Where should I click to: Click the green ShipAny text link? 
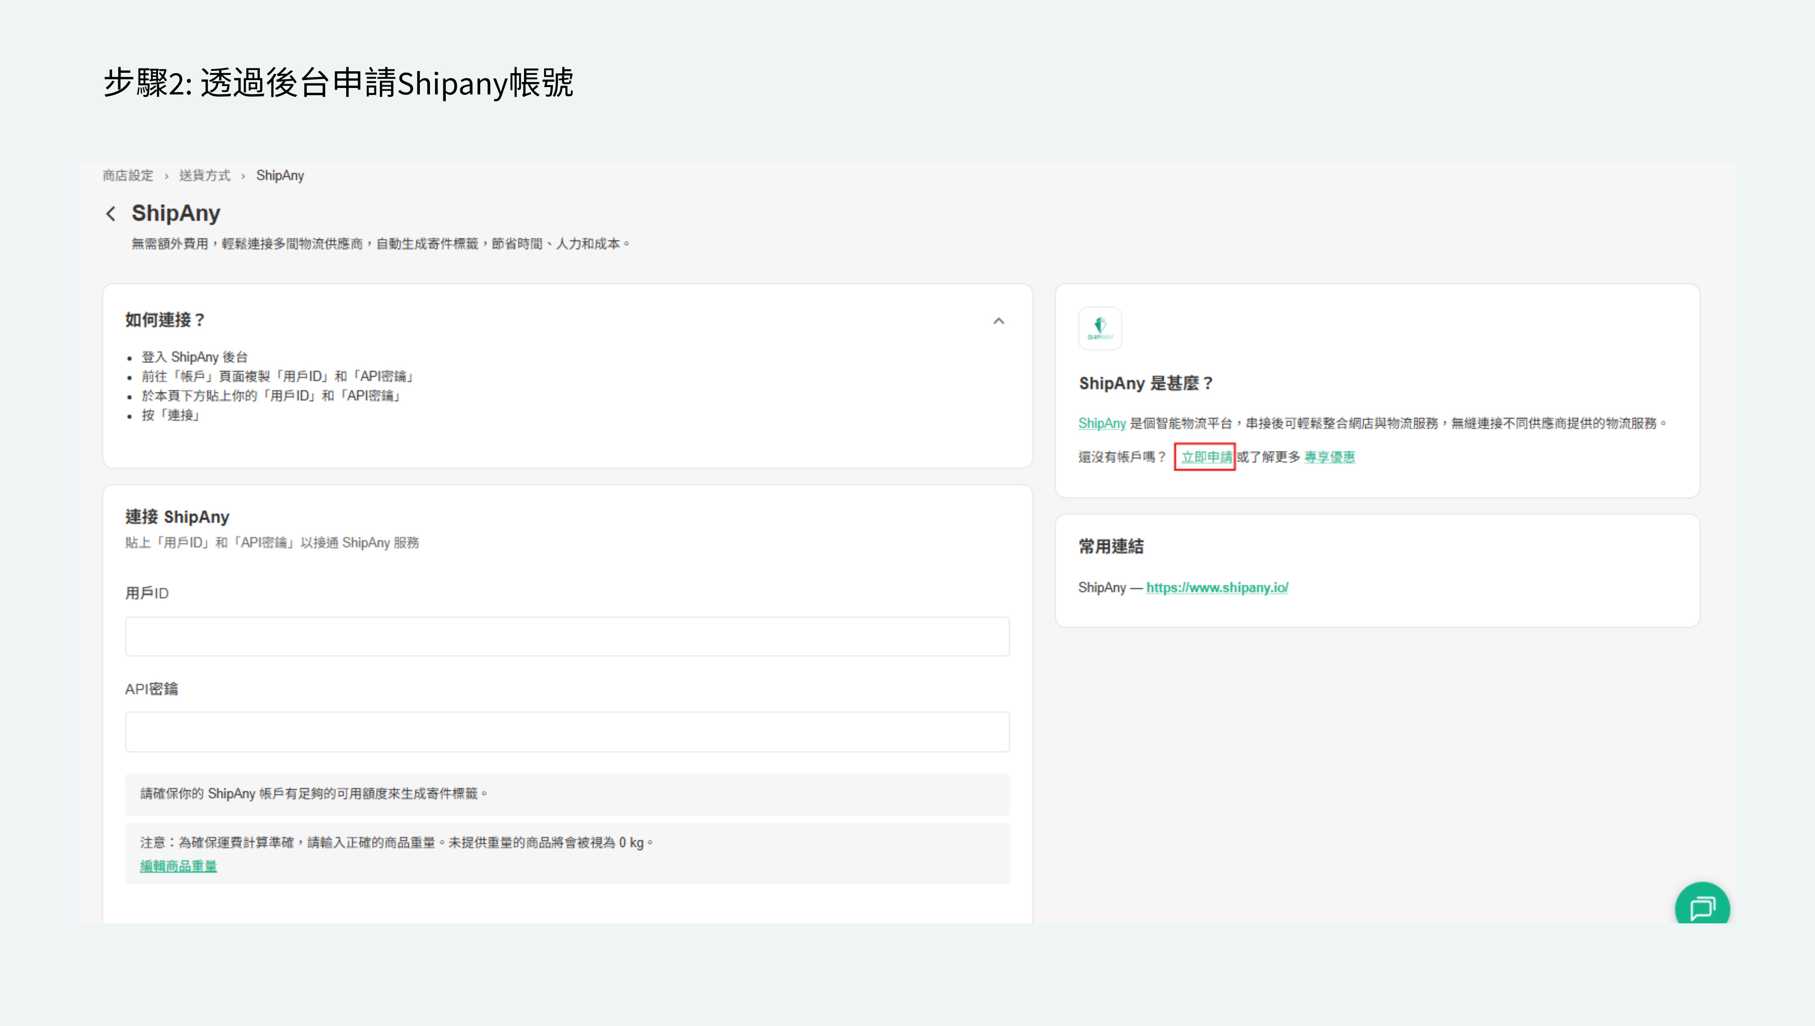(1101, 423)
